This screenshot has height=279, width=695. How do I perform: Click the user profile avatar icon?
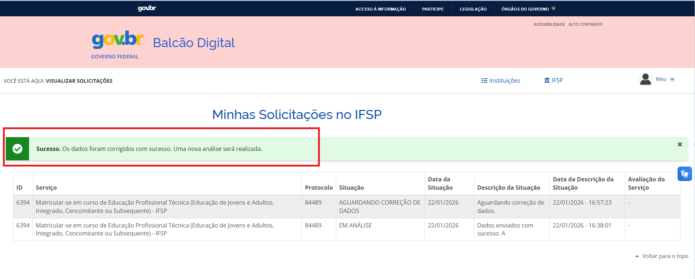click(645, 79)
